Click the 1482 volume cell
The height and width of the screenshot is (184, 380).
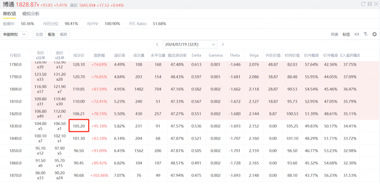pos(138,89)
